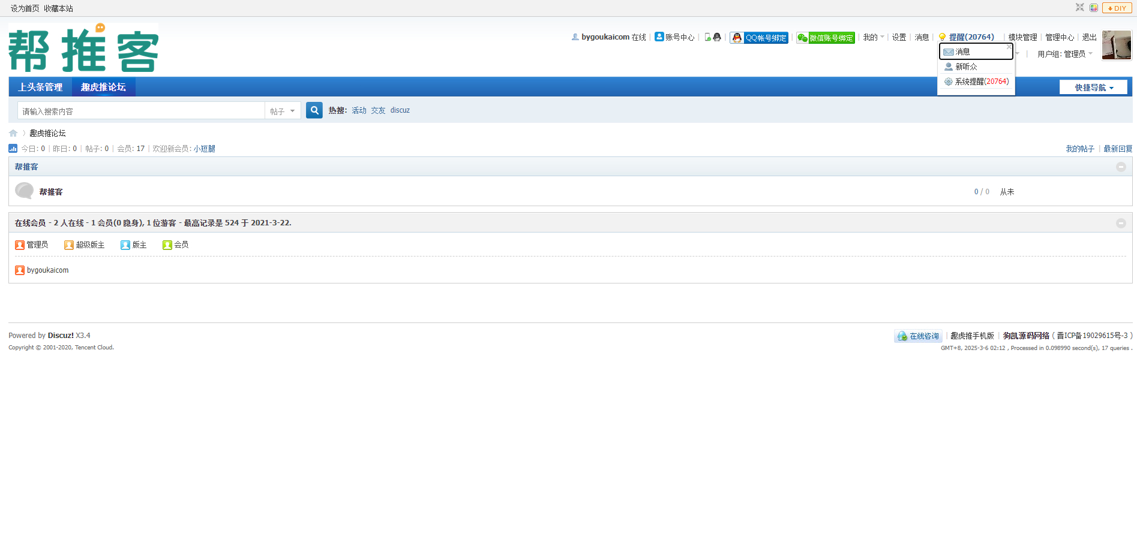Collapse the 帮推客 category section

[1120, 167]
